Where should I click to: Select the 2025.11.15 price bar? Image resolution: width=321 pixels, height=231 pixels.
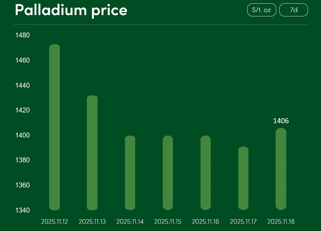(x=168, y=173)
